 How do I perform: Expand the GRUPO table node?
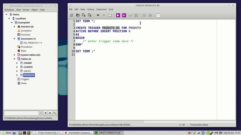tap(17, 71)
